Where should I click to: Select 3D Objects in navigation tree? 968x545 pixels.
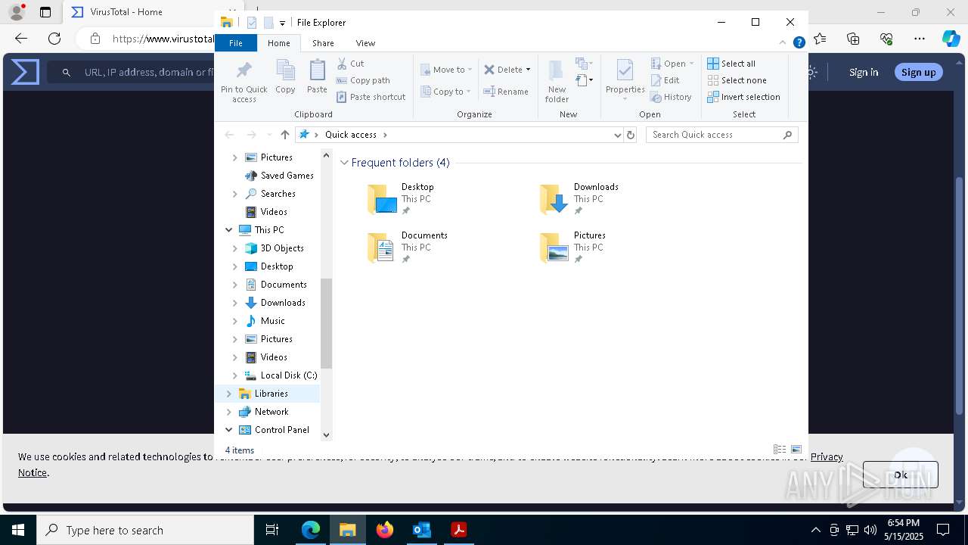click(281, 248)
